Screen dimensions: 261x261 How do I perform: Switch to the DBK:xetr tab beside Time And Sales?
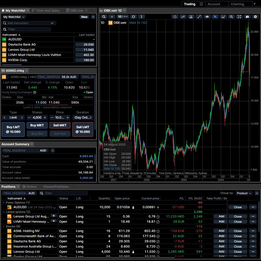75,10
